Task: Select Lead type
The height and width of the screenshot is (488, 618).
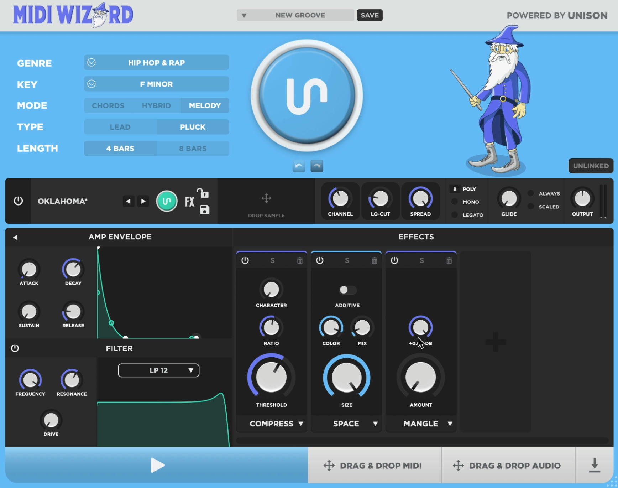Action: point(120,127)
